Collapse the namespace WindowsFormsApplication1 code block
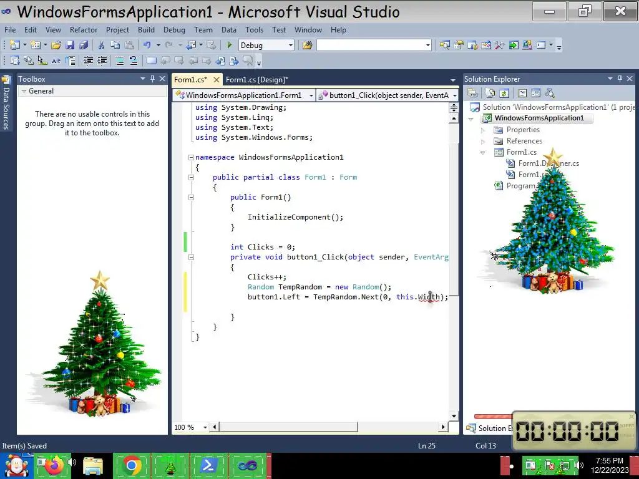The height and width of the screenshot is (479, 639). [x=191, y=157]
